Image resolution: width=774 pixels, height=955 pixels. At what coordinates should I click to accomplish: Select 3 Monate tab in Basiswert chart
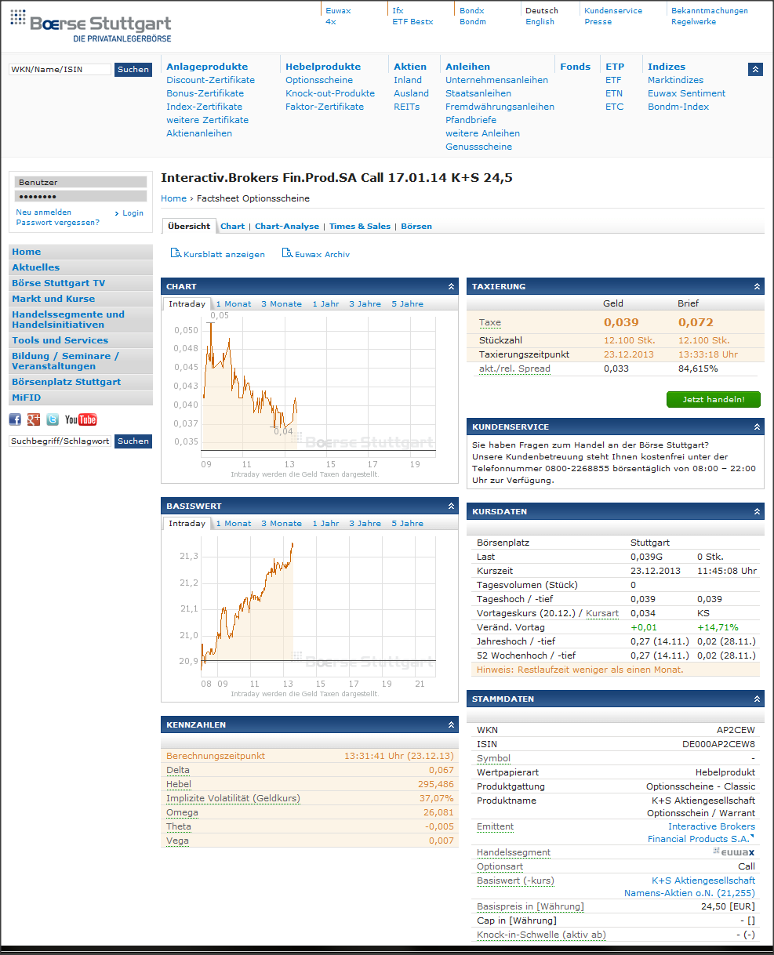(x=282, y=523)
